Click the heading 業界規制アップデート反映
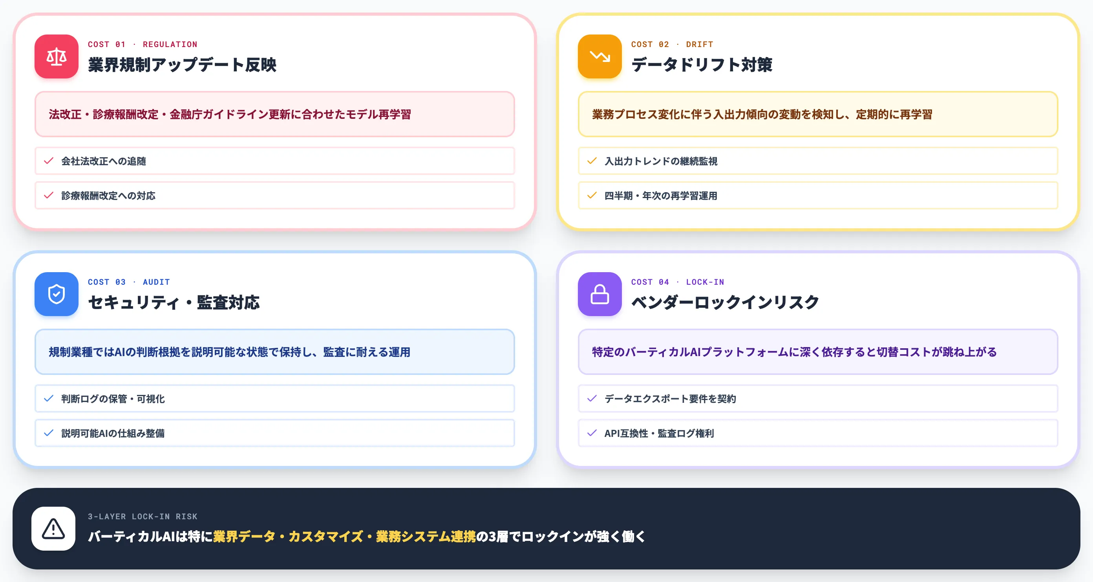1093x582 pixels. click(182, 65)
